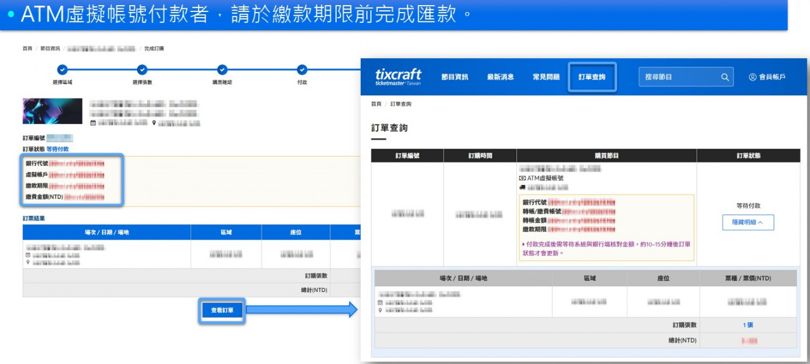Go to 常見問題 page

pyautogui.click(x=545, y=77)
